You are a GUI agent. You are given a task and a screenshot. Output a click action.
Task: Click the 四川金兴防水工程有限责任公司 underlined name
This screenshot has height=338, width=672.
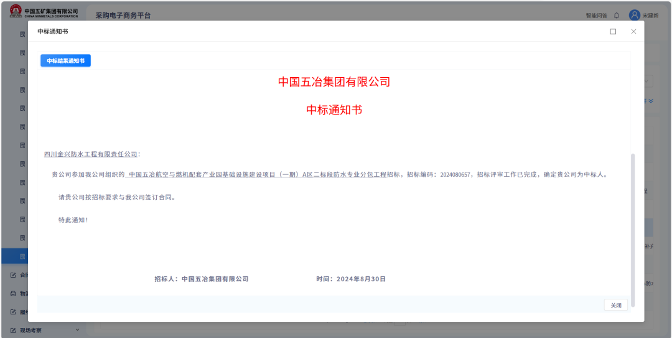click(90, 154)
